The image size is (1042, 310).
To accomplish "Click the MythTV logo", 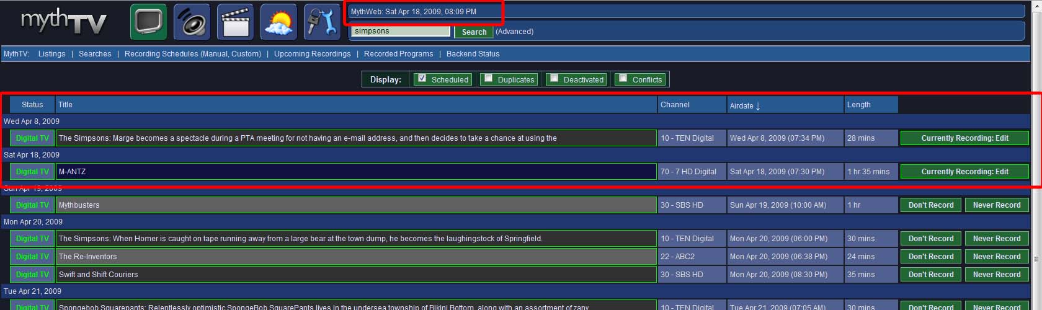I will coord(64,22).
